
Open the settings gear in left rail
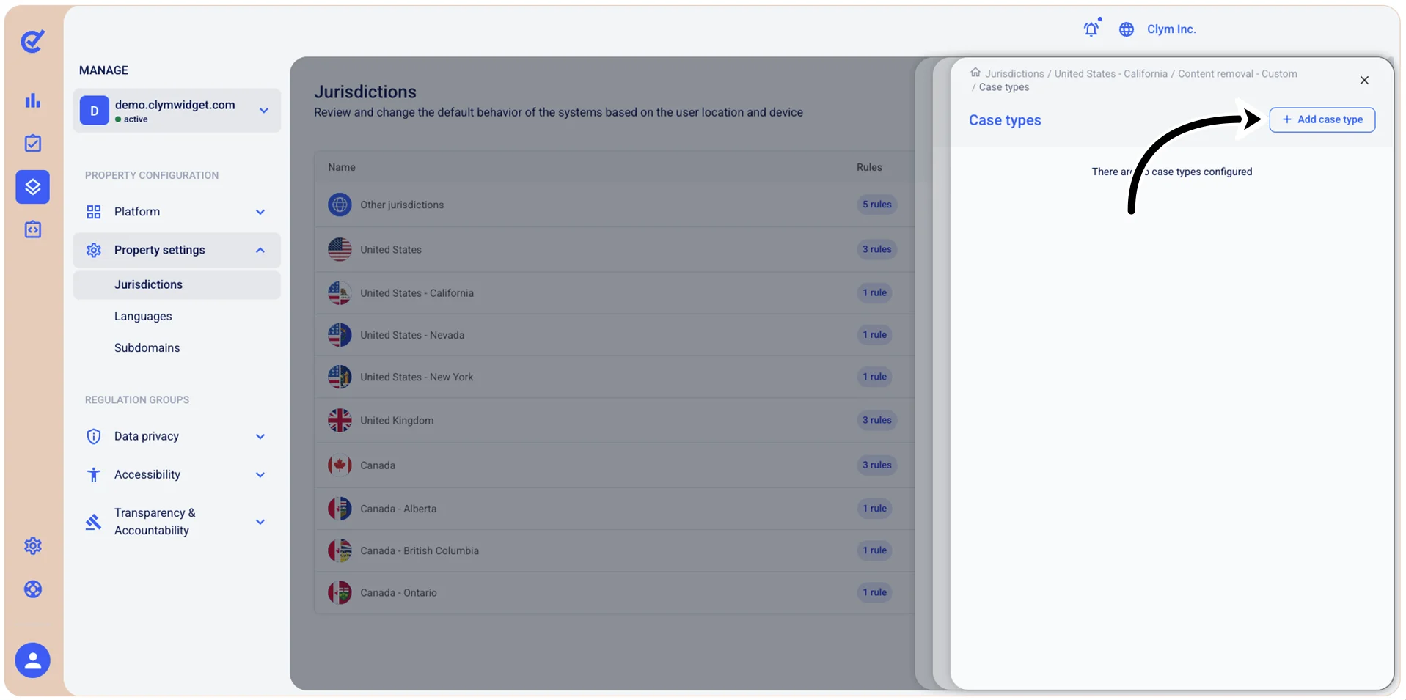(33, 545)
